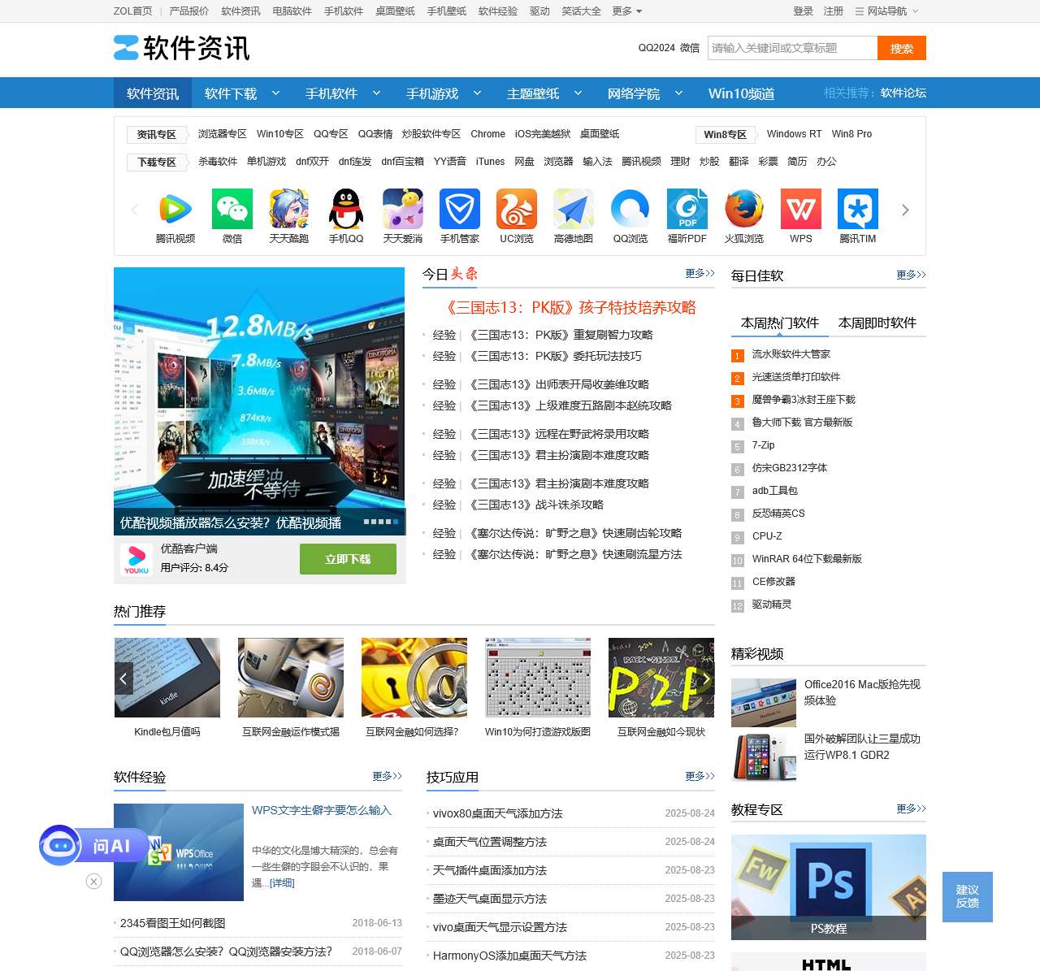The width and height of the screenshot is (1040, 971).
Task: Open the Amap (高德地图) icon
Action: [x=574, y=210]
